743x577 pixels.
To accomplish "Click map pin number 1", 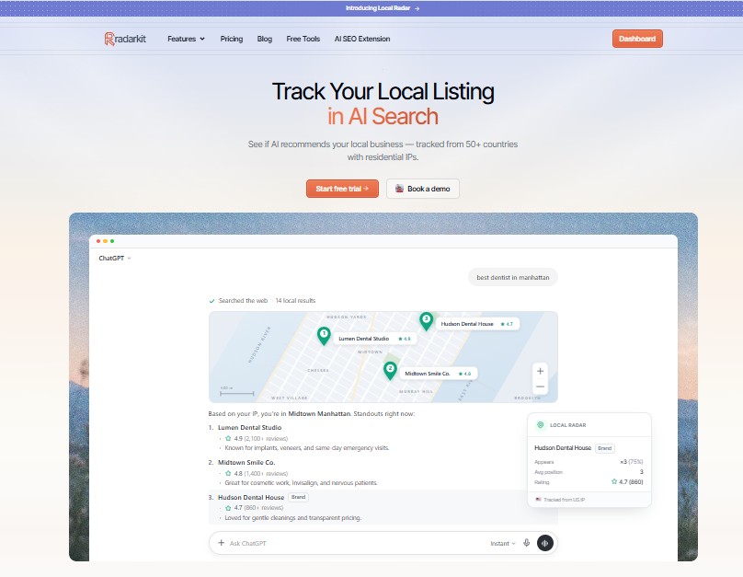I will [324, 336].
